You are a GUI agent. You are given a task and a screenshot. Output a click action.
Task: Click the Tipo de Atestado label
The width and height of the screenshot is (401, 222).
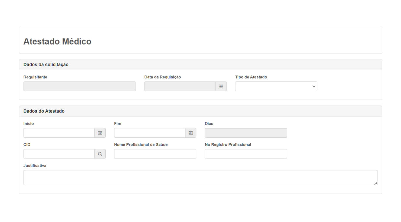click(251, 77)
